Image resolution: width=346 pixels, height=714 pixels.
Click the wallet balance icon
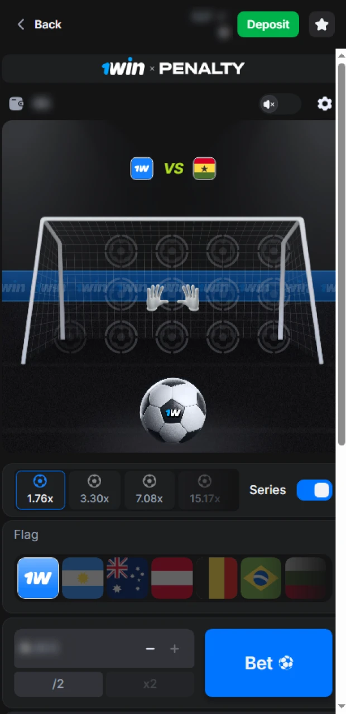coord(16,103)
